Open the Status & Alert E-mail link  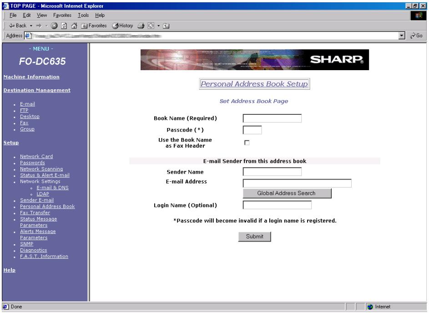pyautogui.click(x=45, y=175)
